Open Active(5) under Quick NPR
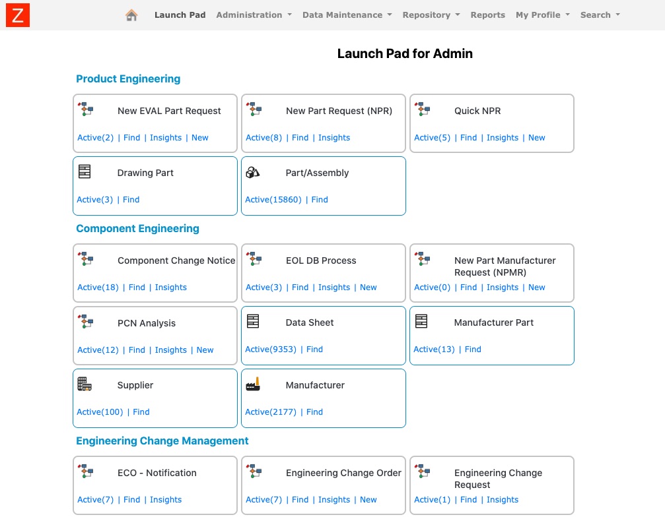 [x=432, y=138]
